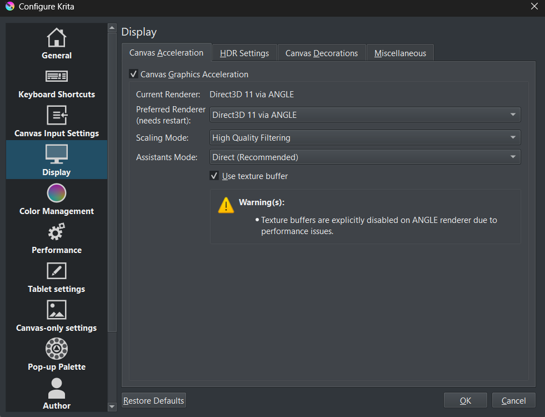Select the Tablet settings icon

(x=57, y=271)
